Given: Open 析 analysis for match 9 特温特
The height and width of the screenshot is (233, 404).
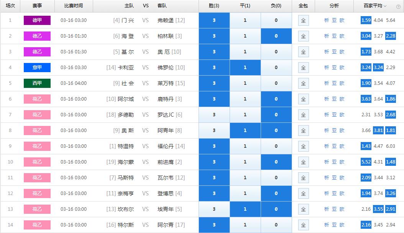Looking at the screenshot, I should click(x=327, y=146).
